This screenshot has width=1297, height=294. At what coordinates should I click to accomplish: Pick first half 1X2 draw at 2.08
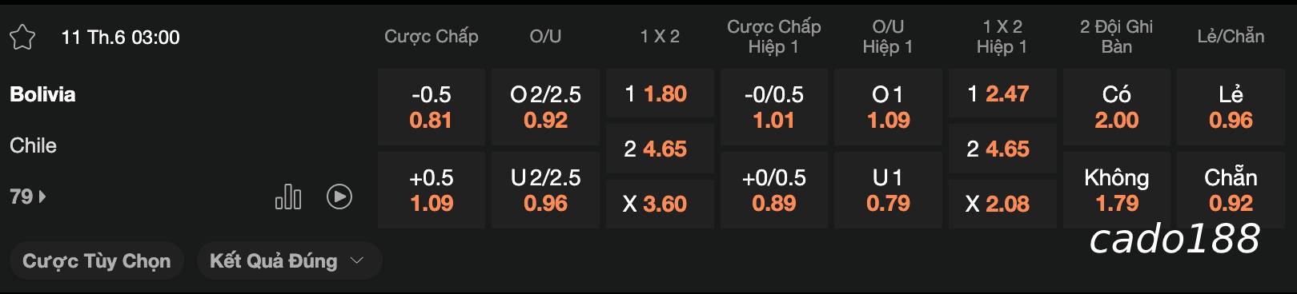point(1002,204)
